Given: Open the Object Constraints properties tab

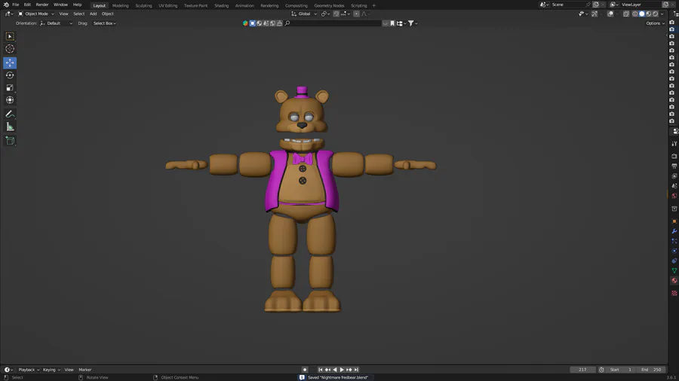Looking at the screenshot, I should click(x=674, y=261).
